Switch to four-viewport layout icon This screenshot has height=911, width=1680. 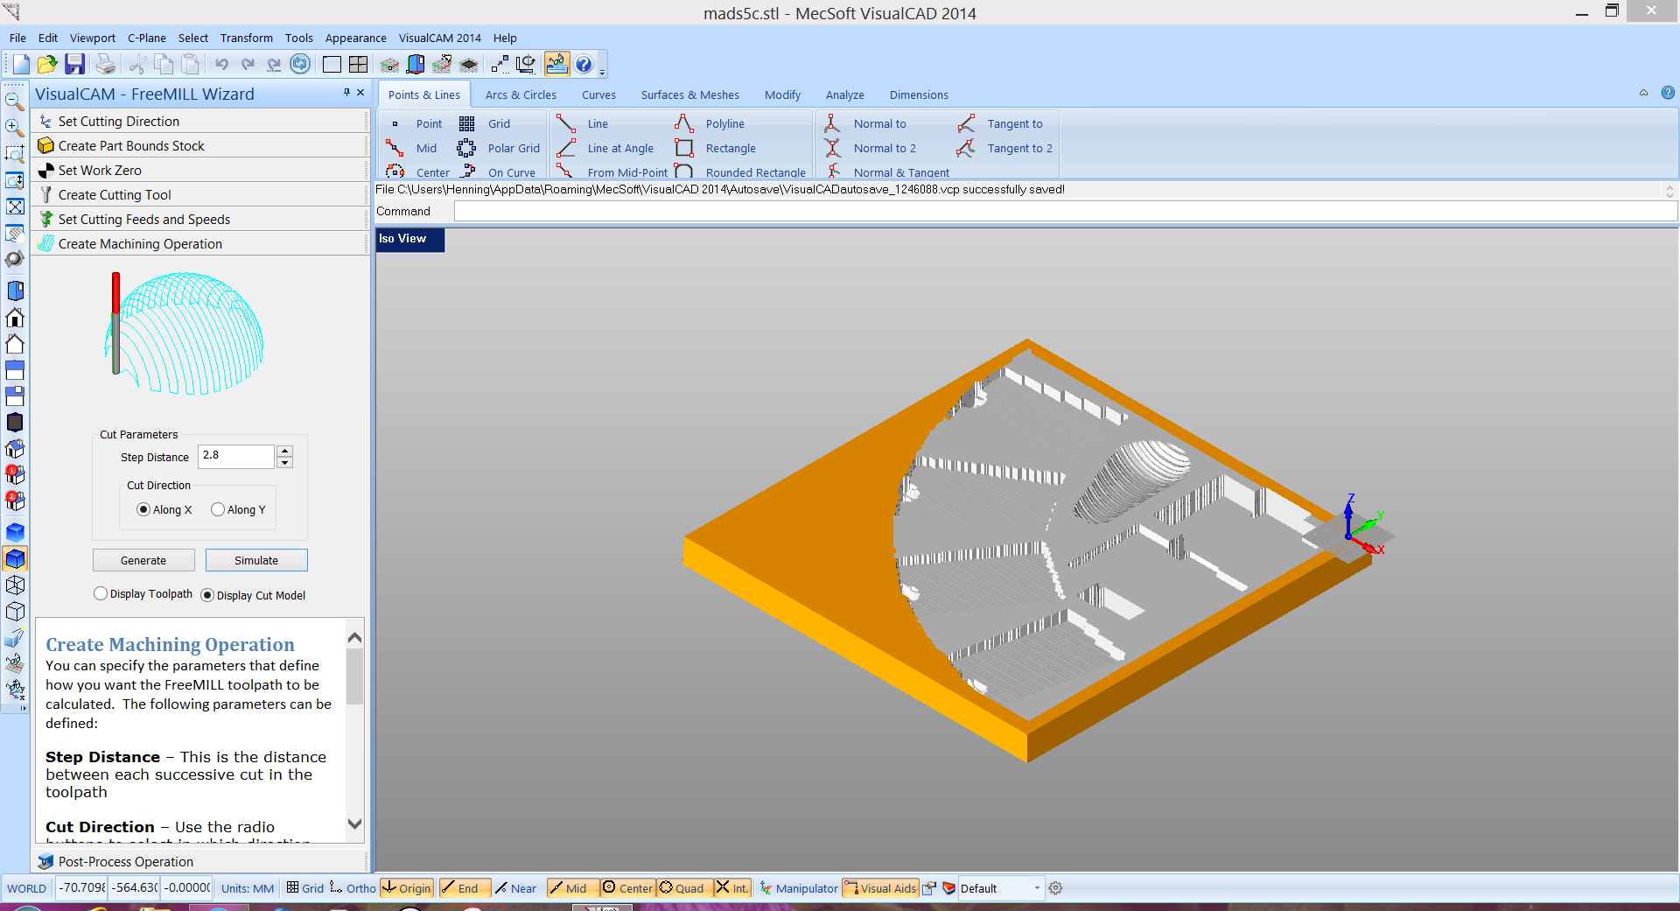tap(358, 64)
